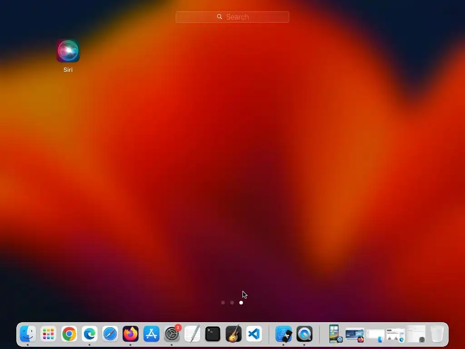Viewport: 465px width, 349px height.
Task: Restore the minimized Finder window in the Dock
Action: [x=375, y=335]
